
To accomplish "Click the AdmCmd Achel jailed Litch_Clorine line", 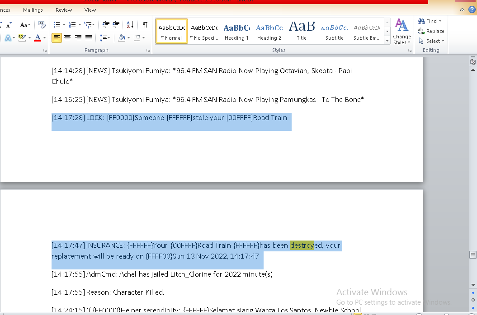I will click(x=162, y=274).
